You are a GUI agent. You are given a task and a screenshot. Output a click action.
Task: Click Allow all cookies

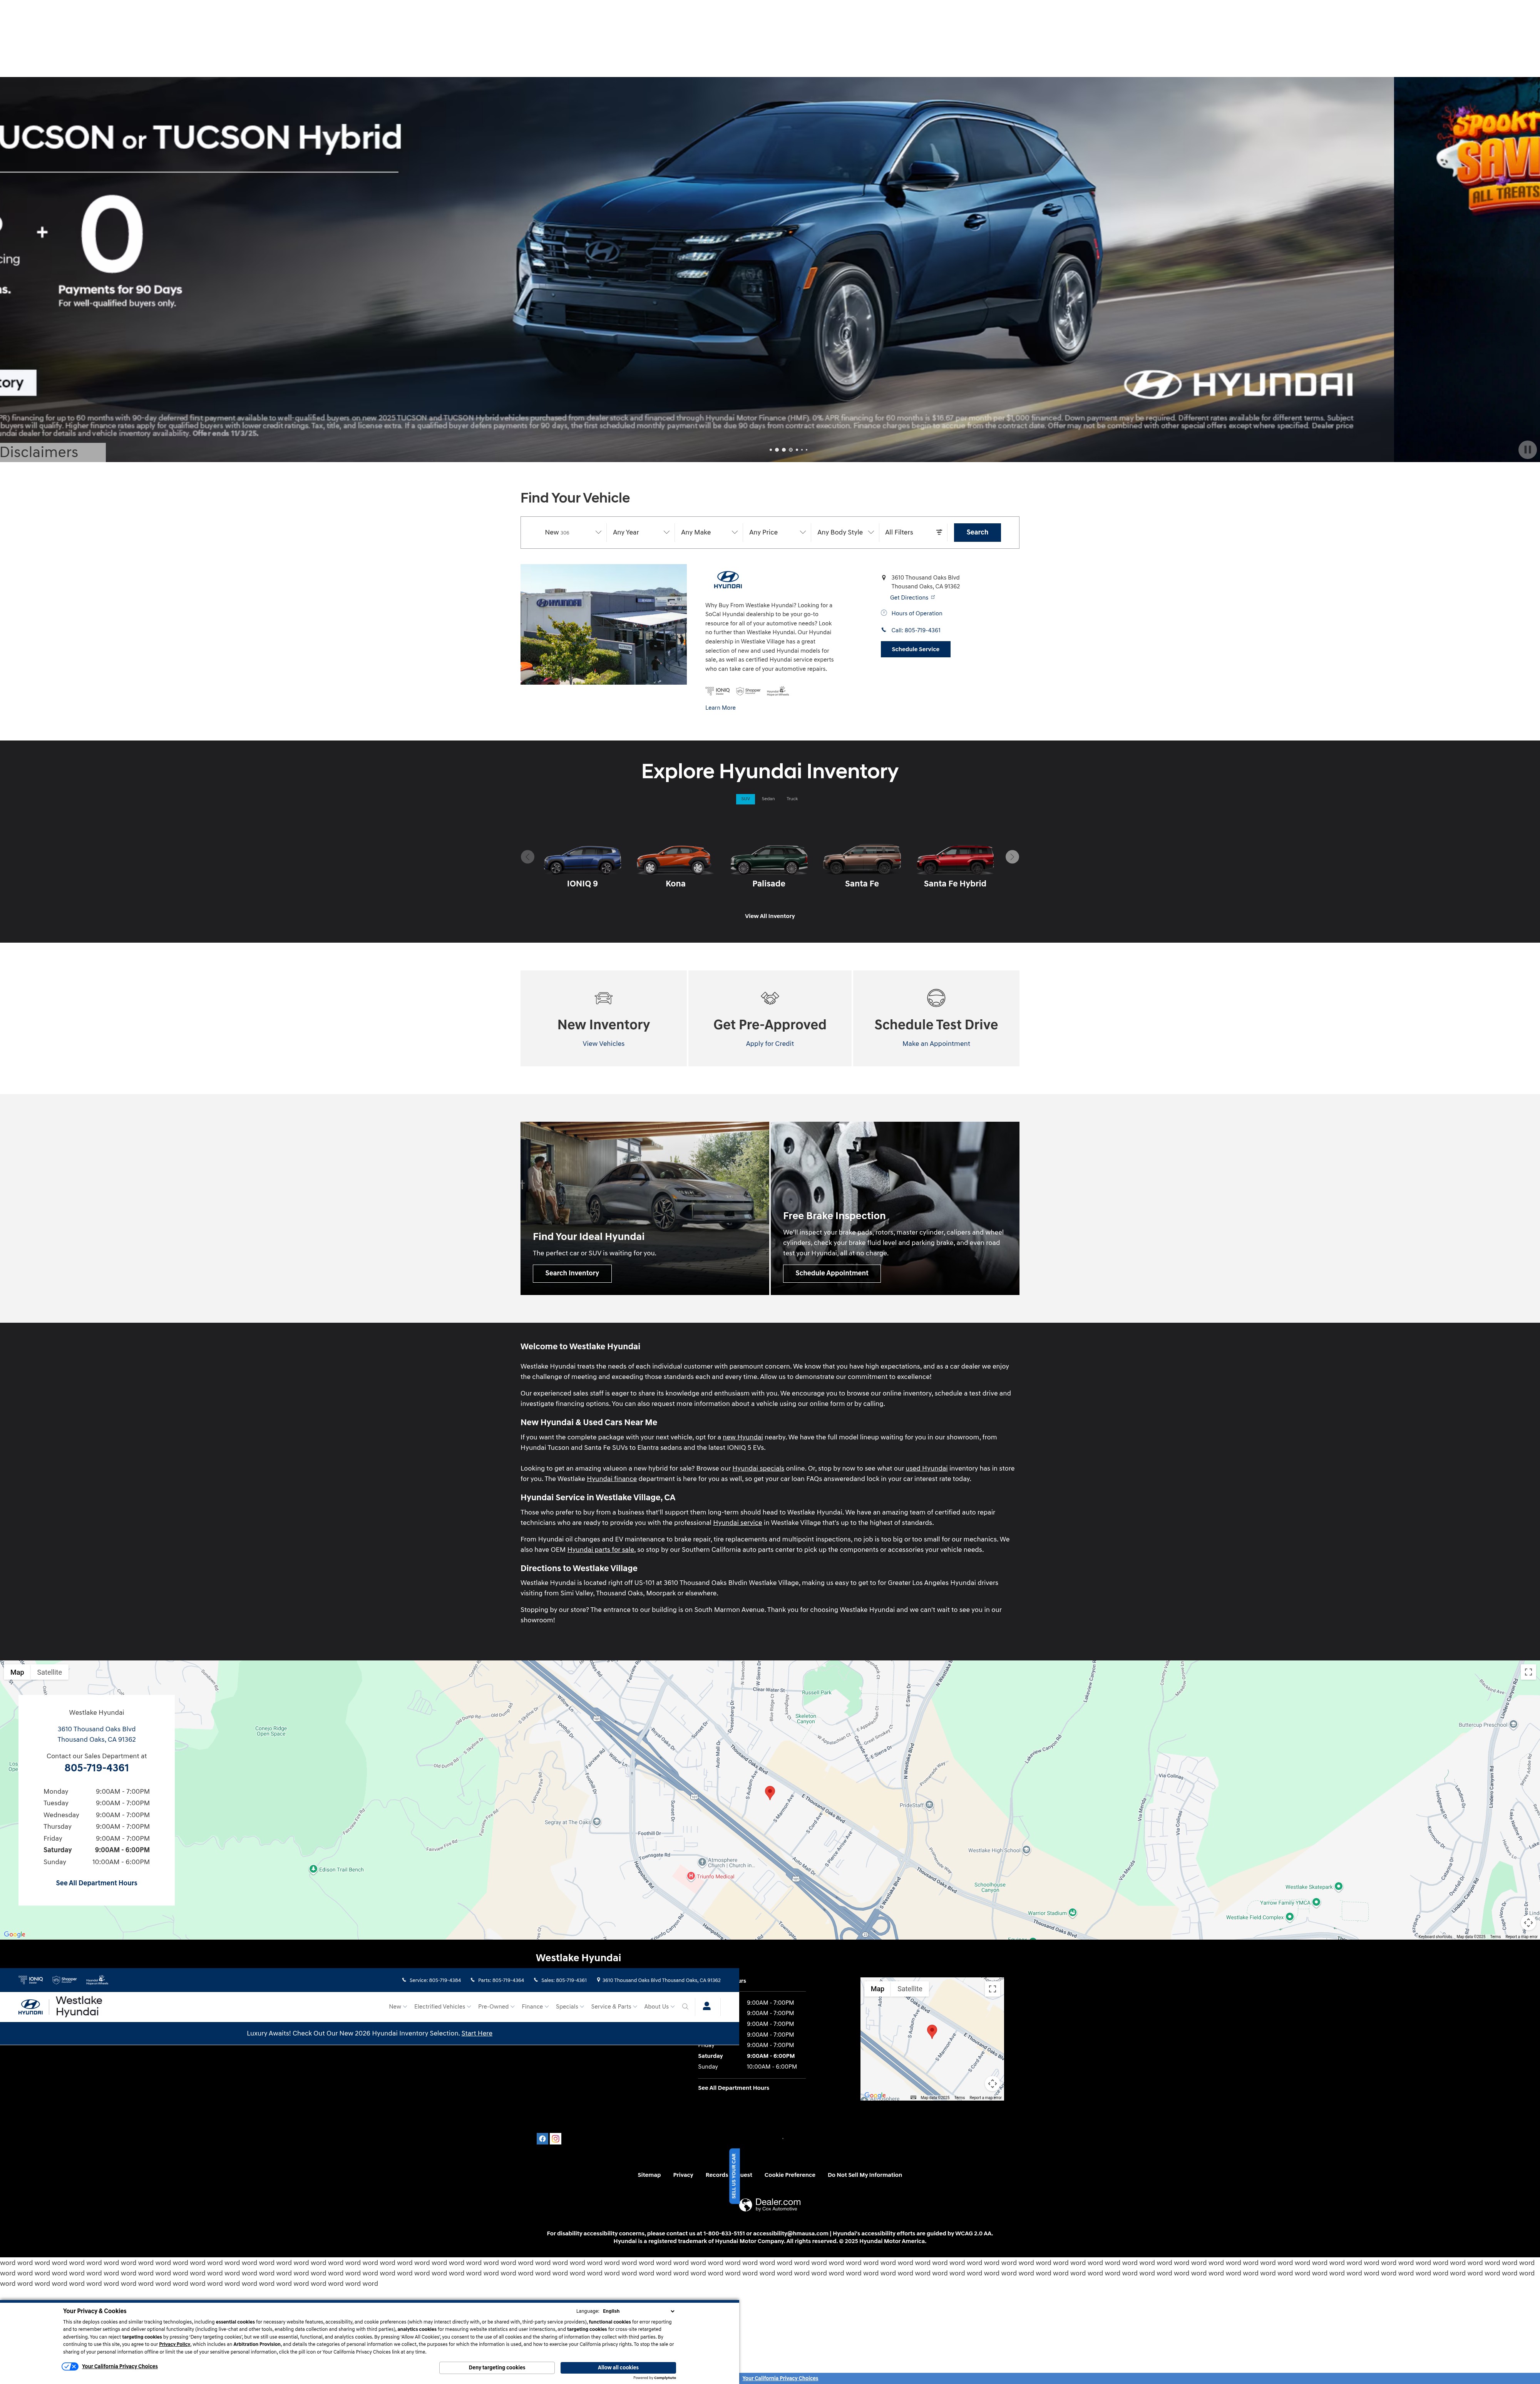pos(618,2367)
